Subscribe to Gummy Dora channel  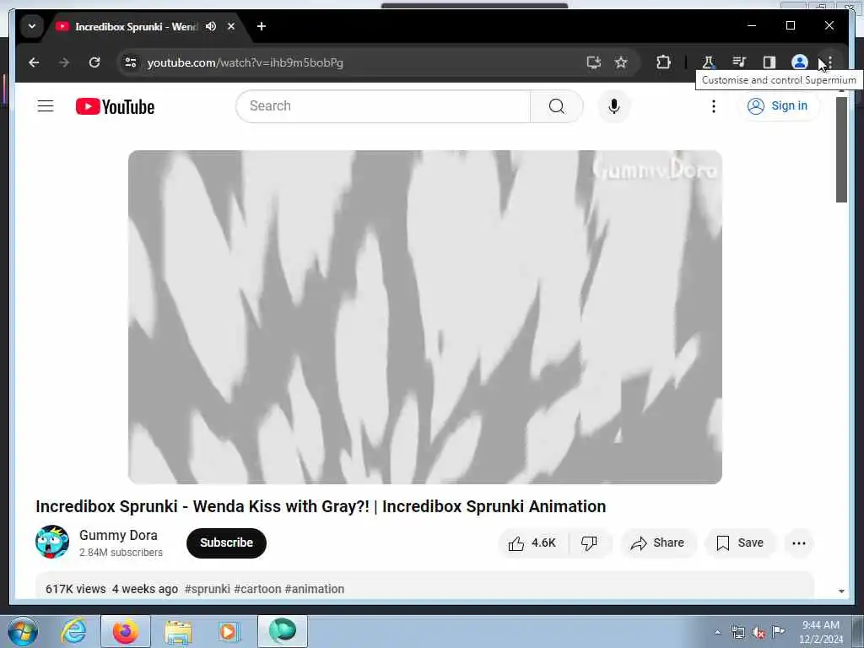coord(226,543)
